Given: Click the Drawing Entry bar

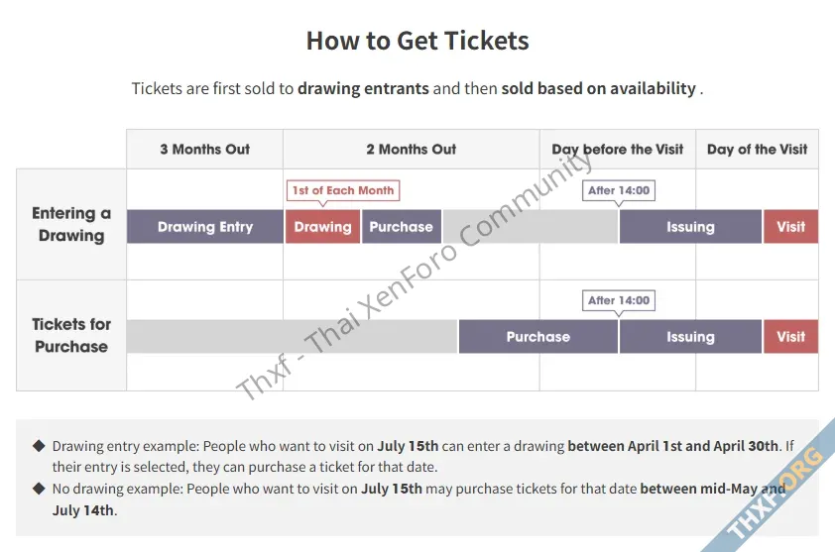Looking at the screenshot, I should (205, 227).
